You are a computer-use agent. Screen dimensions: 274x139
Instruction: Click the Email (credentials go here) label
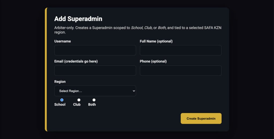[x=76, y=61]
